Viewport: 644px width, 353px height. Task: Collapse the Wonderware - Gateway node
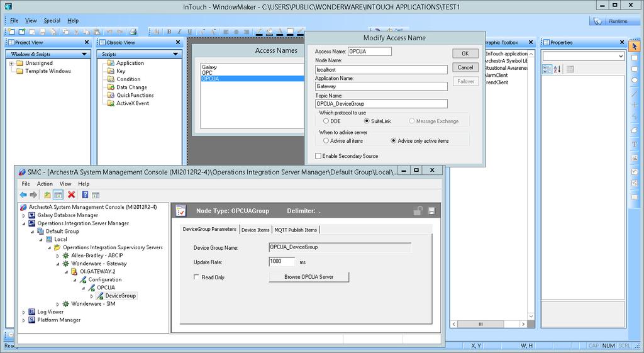58,264
